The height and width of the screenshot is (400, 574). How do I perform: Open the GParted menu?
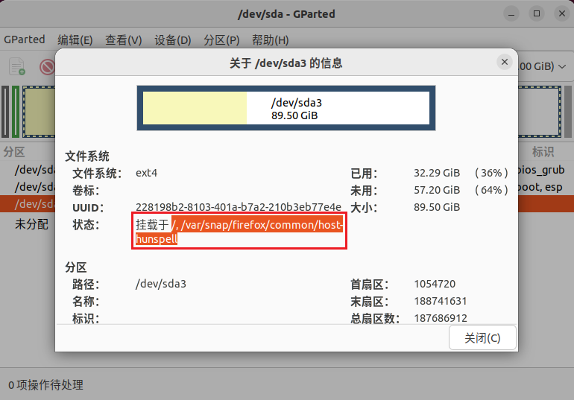[25, 39]
